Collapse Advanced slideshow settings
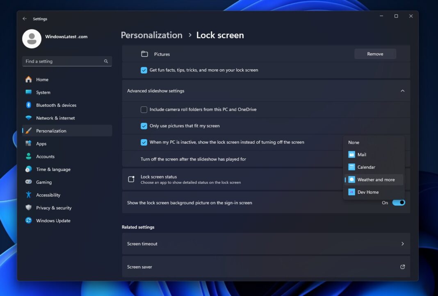Screen dimensions: 438x296 [402, 90]
